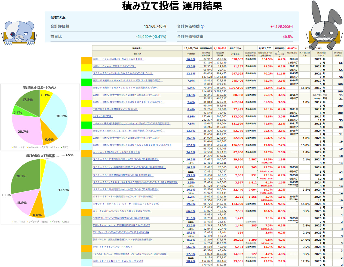Image resolution: width=344 pixels, height=267 pixels.
Task: Click the help icon beside 合計評価損益
Action: [202, 27]
